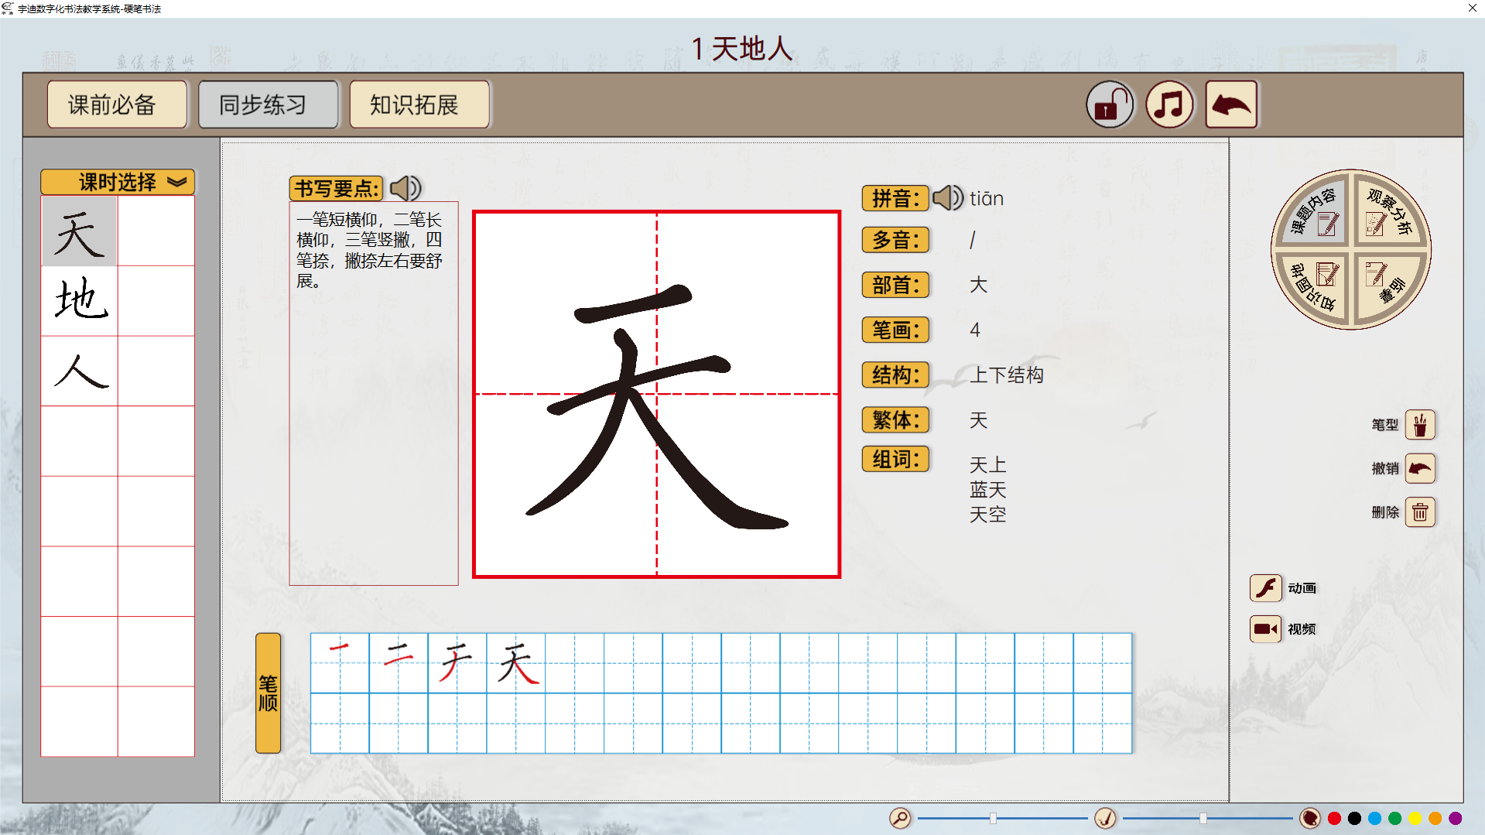Click the 撤销 undo arrow icon

1419,468
